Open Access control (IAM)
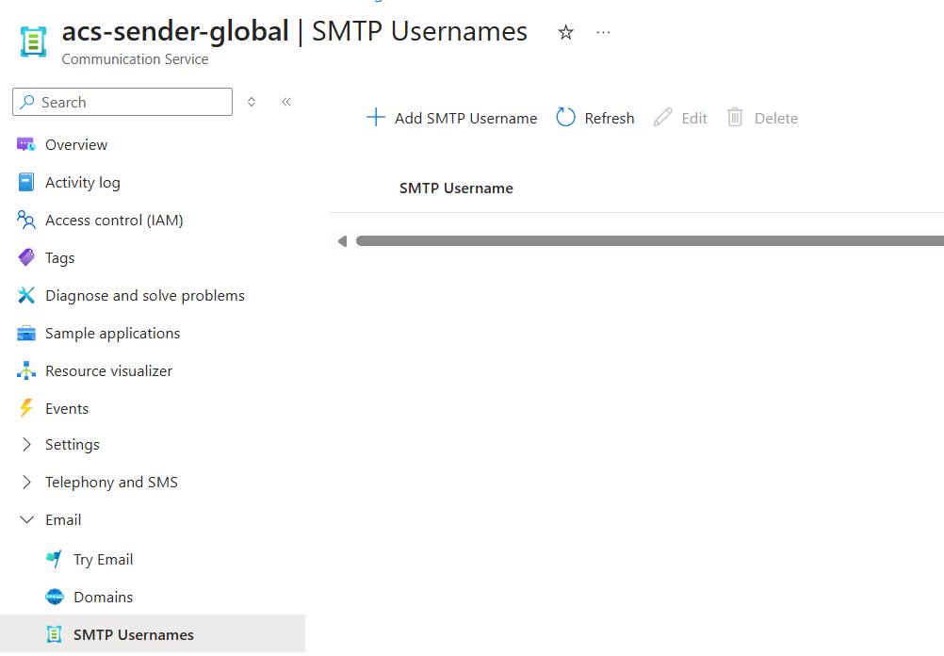 (114, 220)
